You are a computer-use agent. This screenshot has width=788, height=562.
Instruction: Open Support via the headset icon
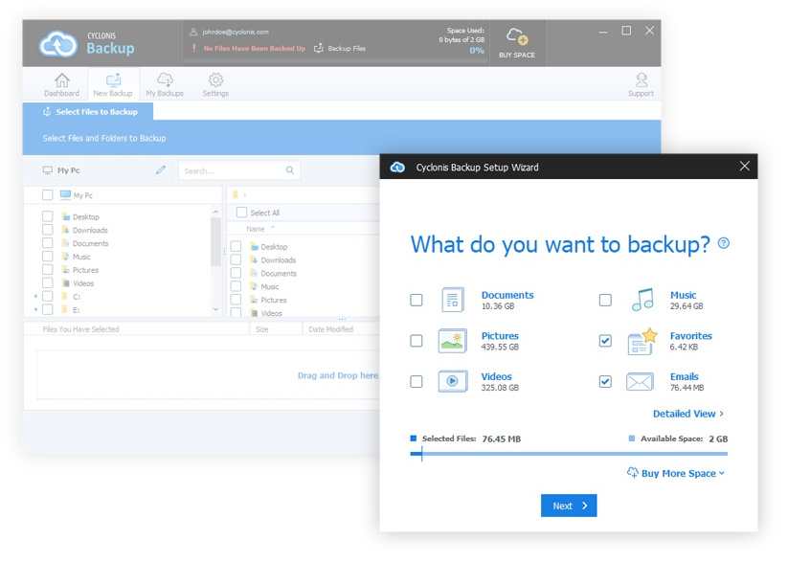(641, 80)
